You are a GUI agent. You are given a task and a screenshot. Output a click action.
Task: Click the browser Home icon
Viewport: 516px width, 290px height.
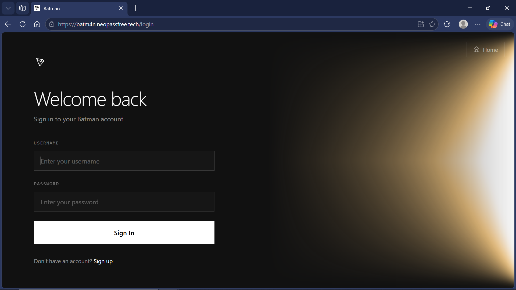tap(37, 24)
